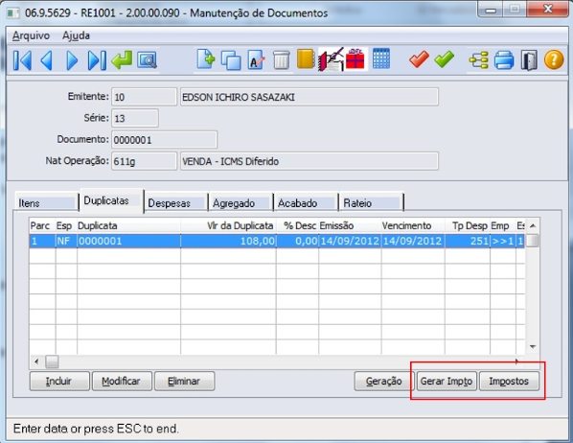Select the Duplicatas tab
Screen dimensions: 573x443
(111, 200)
